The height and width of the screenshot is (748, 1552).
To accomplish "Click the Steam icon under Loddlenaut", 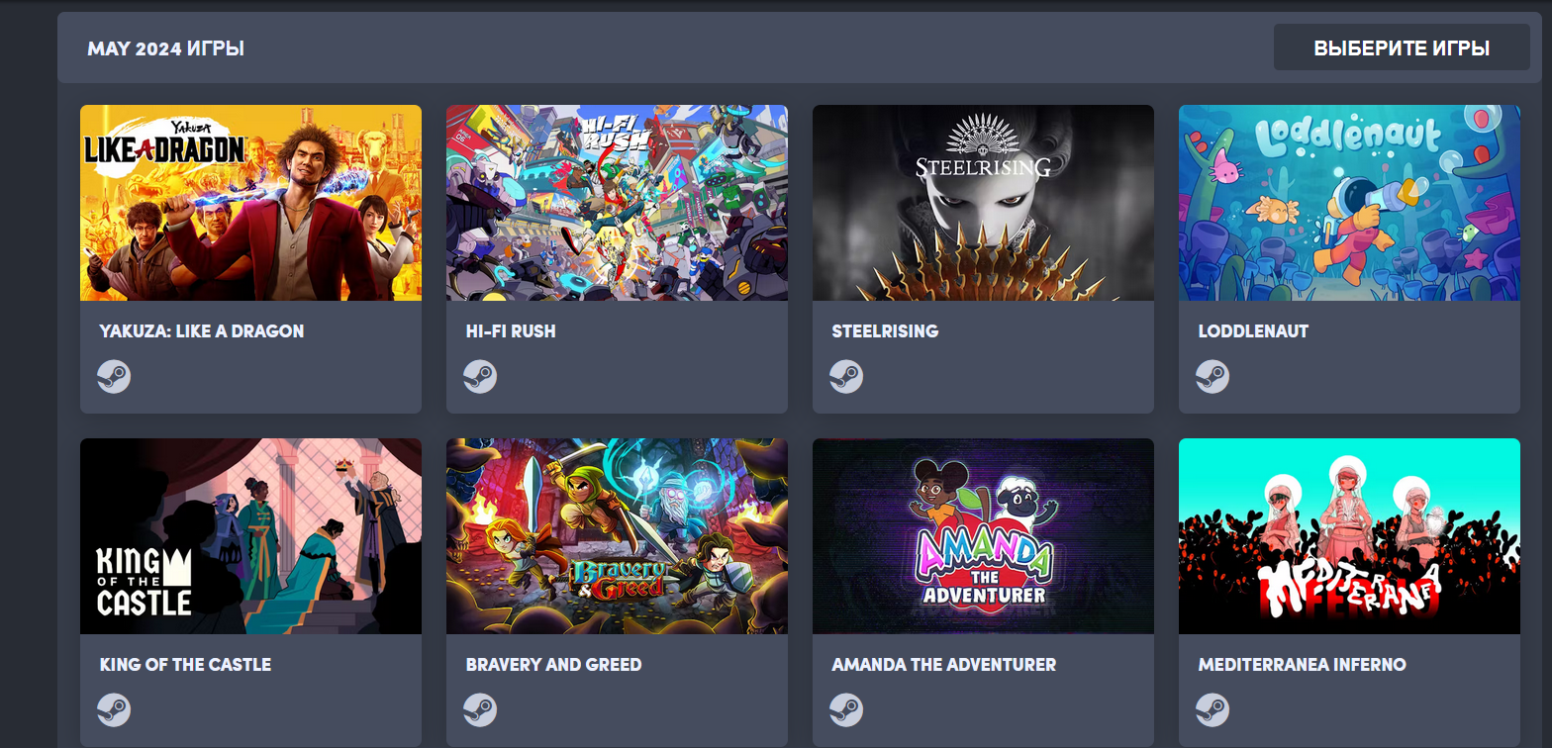I will tap(1212, 377).
